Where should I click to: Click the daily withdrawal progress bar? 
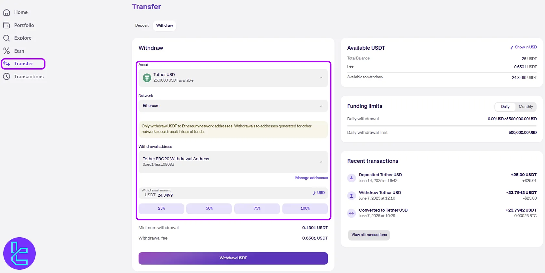pyautogui.click(x=442, y=126)
